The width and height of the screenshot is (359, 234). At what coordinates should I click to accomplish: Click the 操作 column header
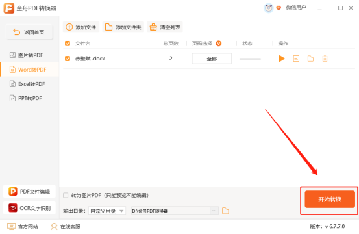(x=283, y=44)
